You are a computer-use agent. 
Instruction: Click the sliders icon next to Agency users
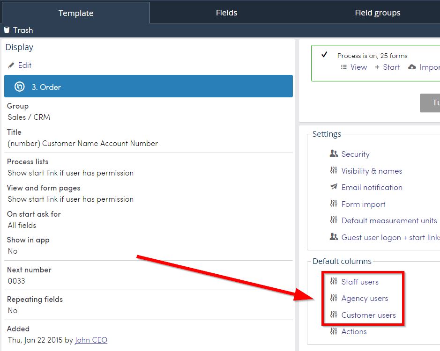click(334, 298)
